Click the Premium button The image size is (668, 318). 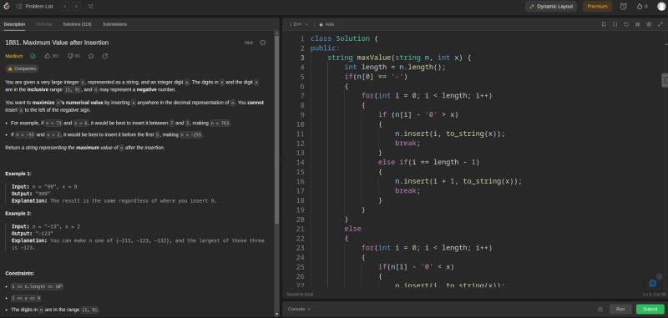597,7
